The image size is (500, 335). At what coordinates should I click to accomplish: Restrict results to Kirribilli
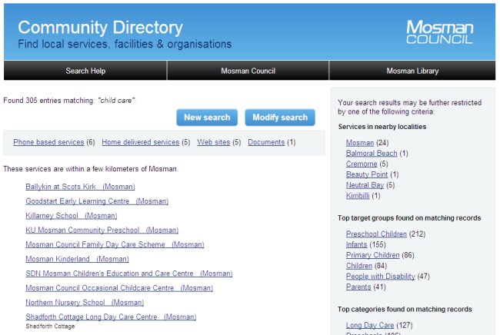pyautogui.click(x=358, y=195)
